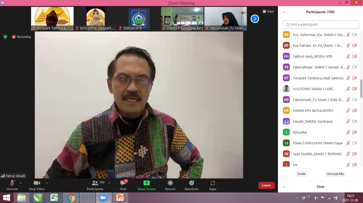The image size is (363, 203).
Task: Click the Record icon
Action: click(x=170, y=183)
